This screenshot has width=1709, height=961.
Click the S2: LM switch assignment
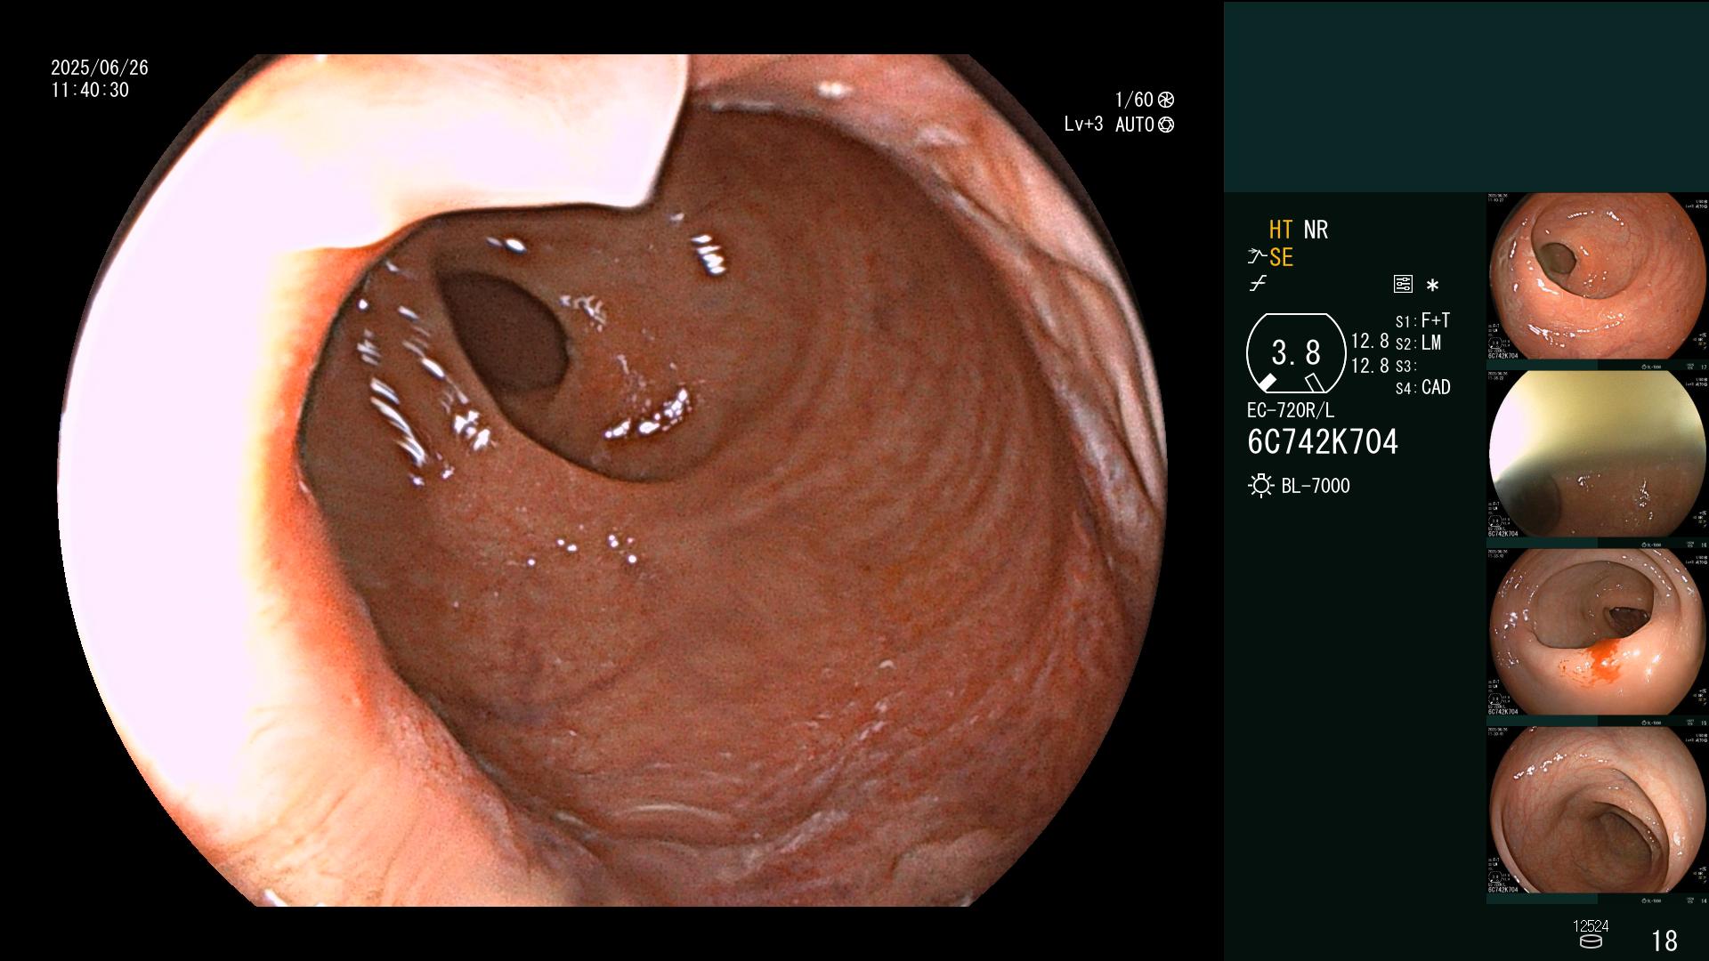[x=1418, y=343]
